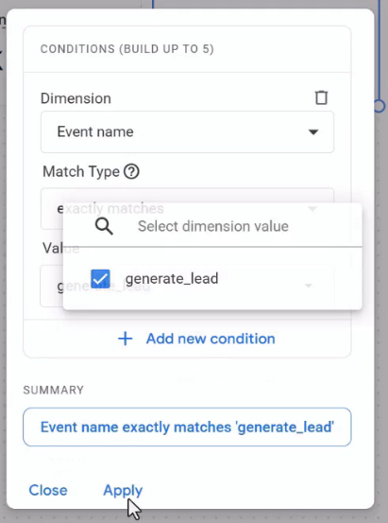
Task: Uncheck the generate_lead checkbox
Action: pyautogui.click(x=100, y=279)
